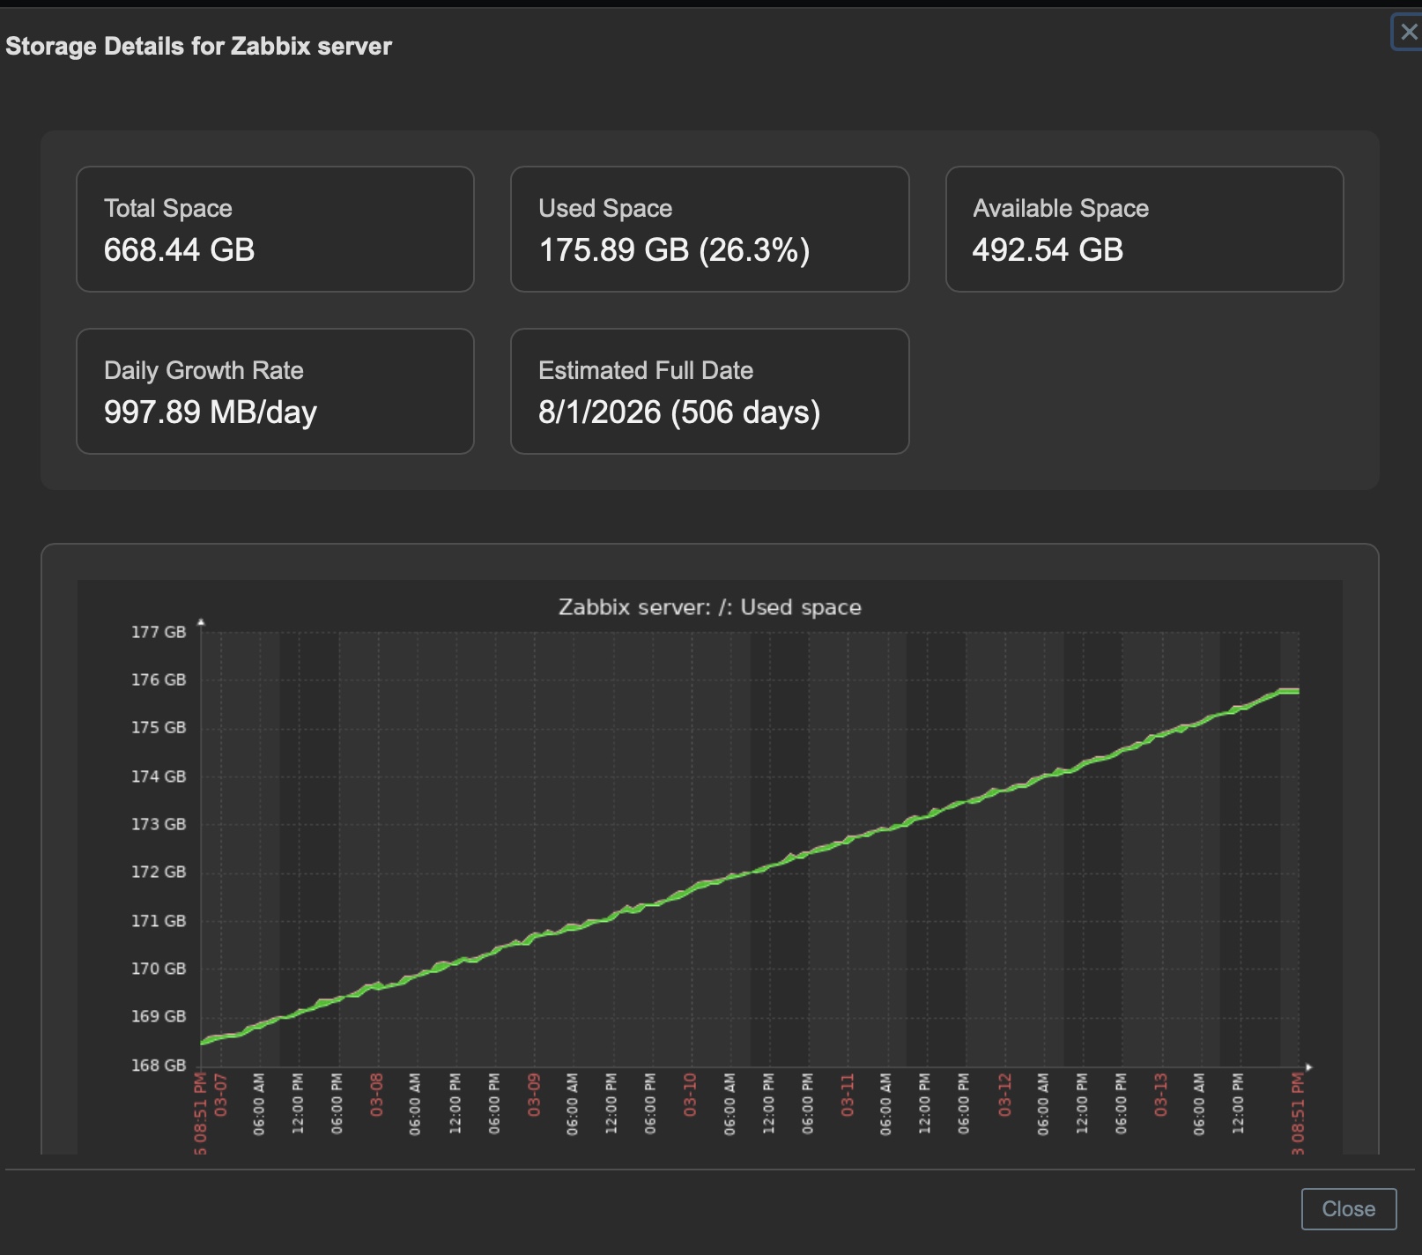Select the Estimated Full Date stat card

(709, 391)
